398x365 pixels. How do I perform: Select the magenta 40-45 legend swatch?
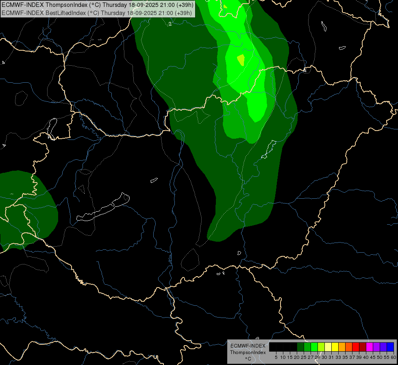(x=370, y=347)
